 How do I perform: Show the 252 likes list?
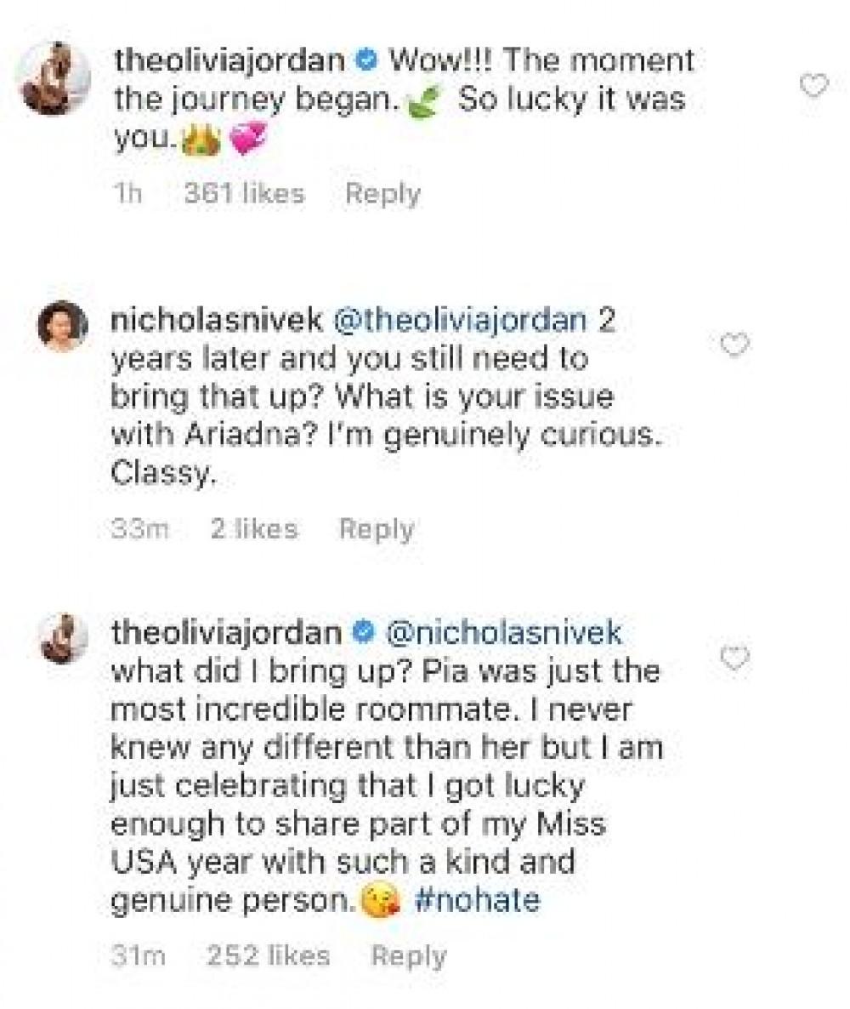point(268,955)
